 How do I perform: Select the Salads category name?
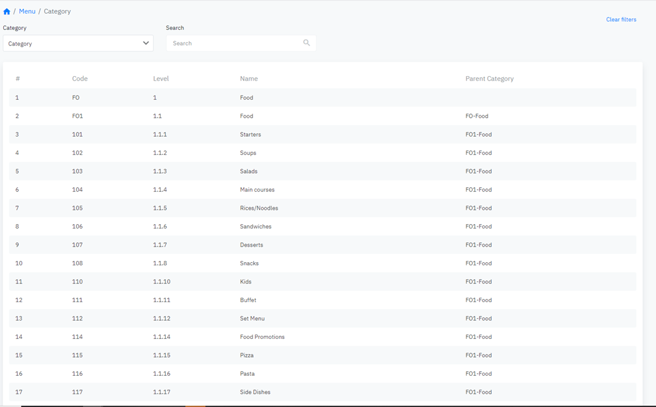point(249,171)
